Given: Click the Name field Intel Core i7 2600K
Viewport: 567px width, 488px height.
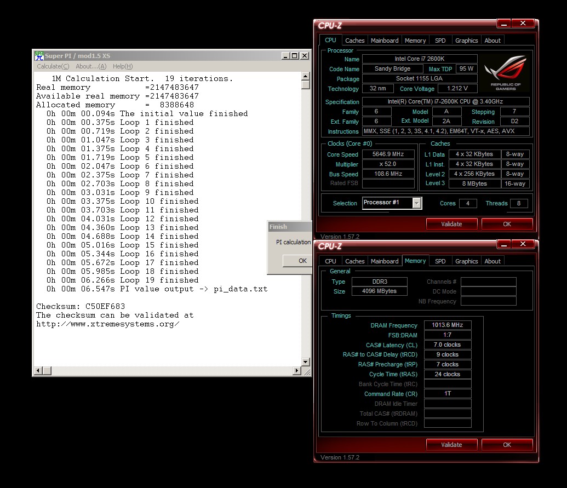Looking at the screenshot, I should tap(420, 59).
